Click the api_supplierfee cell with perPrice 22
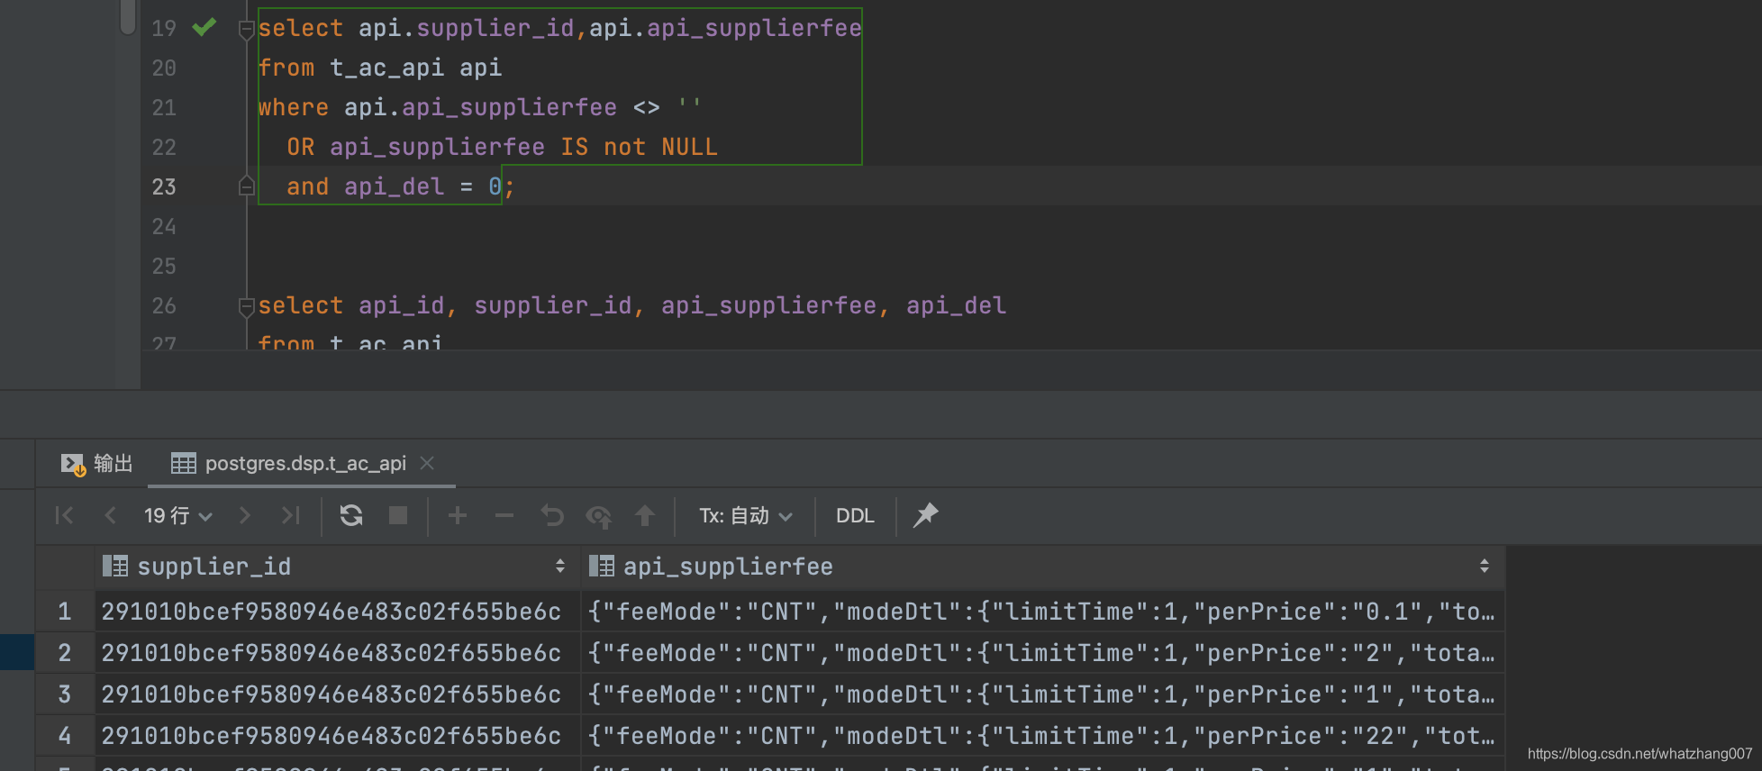 pyautogui.click(x=1042, y=736)
